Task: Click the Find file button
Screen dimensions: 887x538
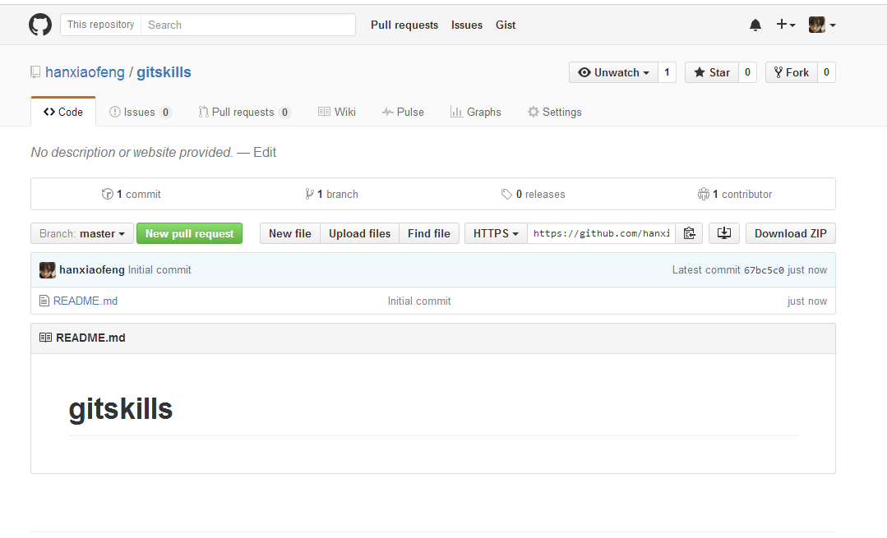Action: pyautogui.click(x=429, y=233)
